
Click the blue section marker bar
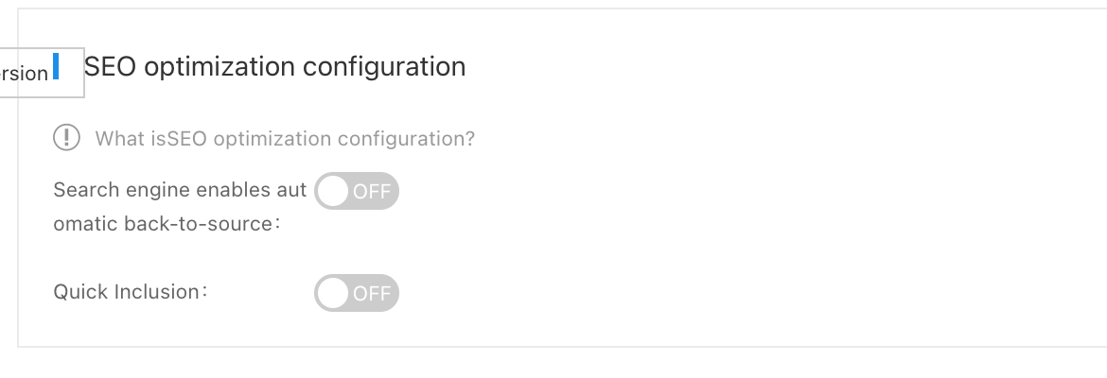tap(56, 65)
